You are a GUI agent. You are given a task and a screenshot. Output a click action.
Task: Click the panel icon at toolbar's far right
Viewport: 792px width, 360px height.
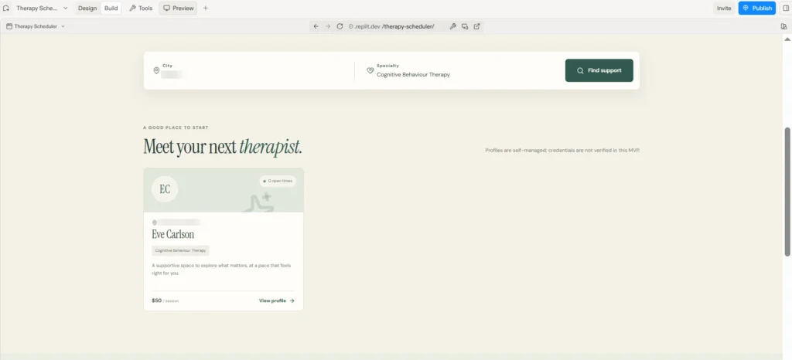784,26
